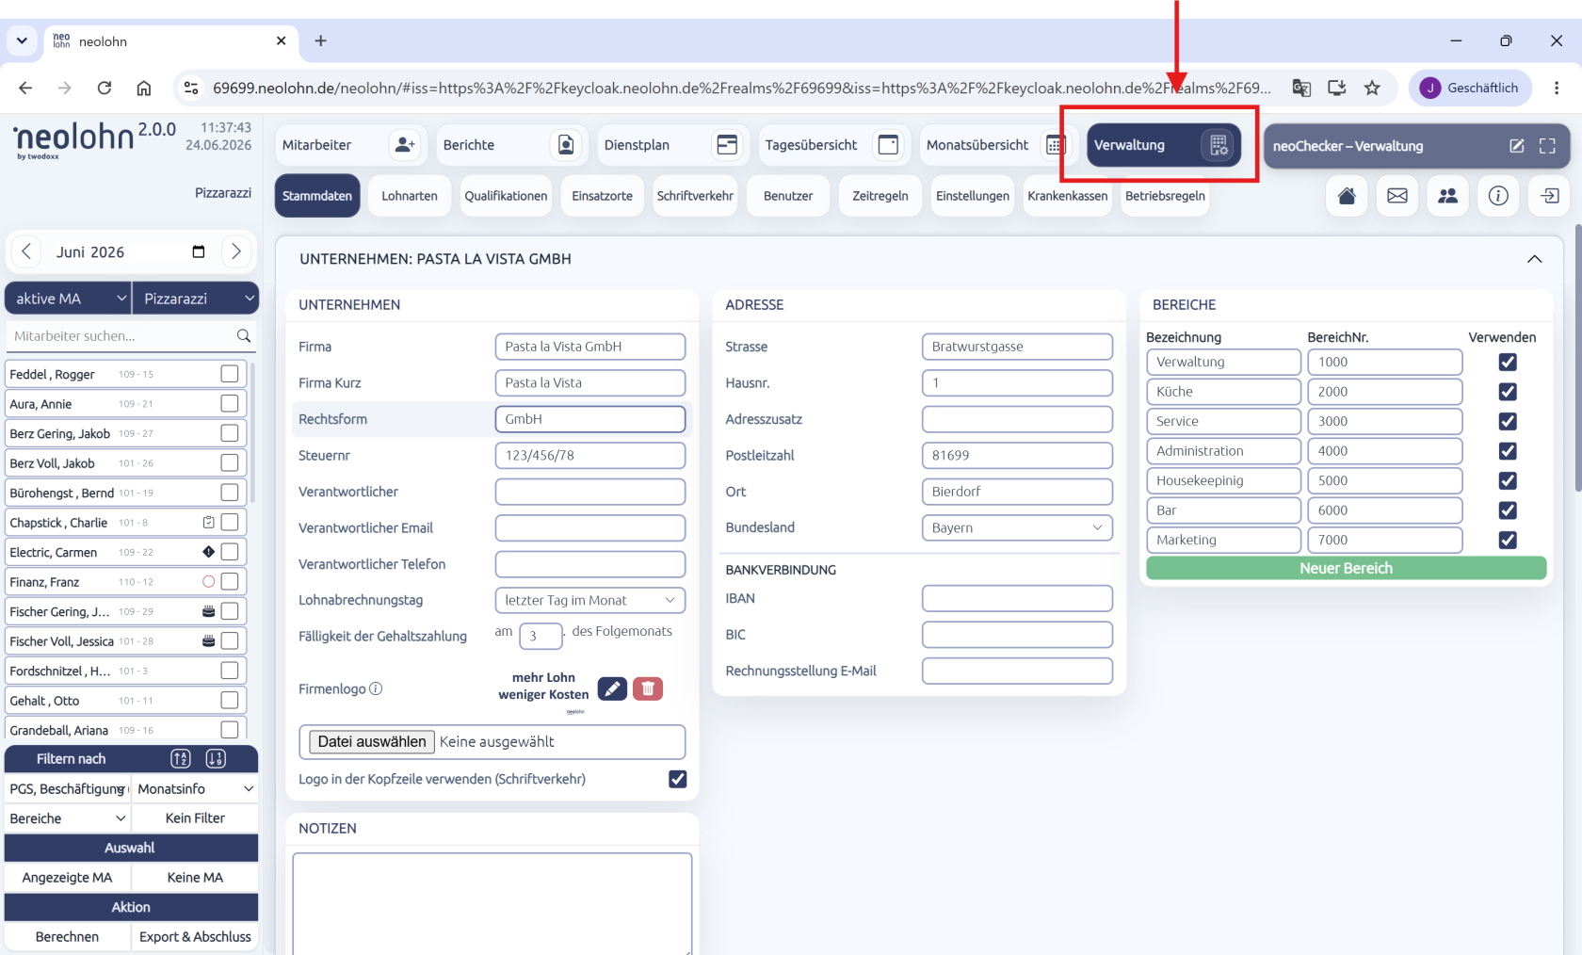The image size is (1582, 955).
Task: Click the pencil edit icon beside Firmenlogo
Action: [612, 688]
